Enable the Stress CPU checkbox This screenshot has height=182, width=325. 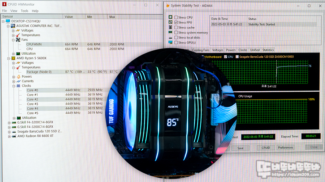click(x=176, y=17)
